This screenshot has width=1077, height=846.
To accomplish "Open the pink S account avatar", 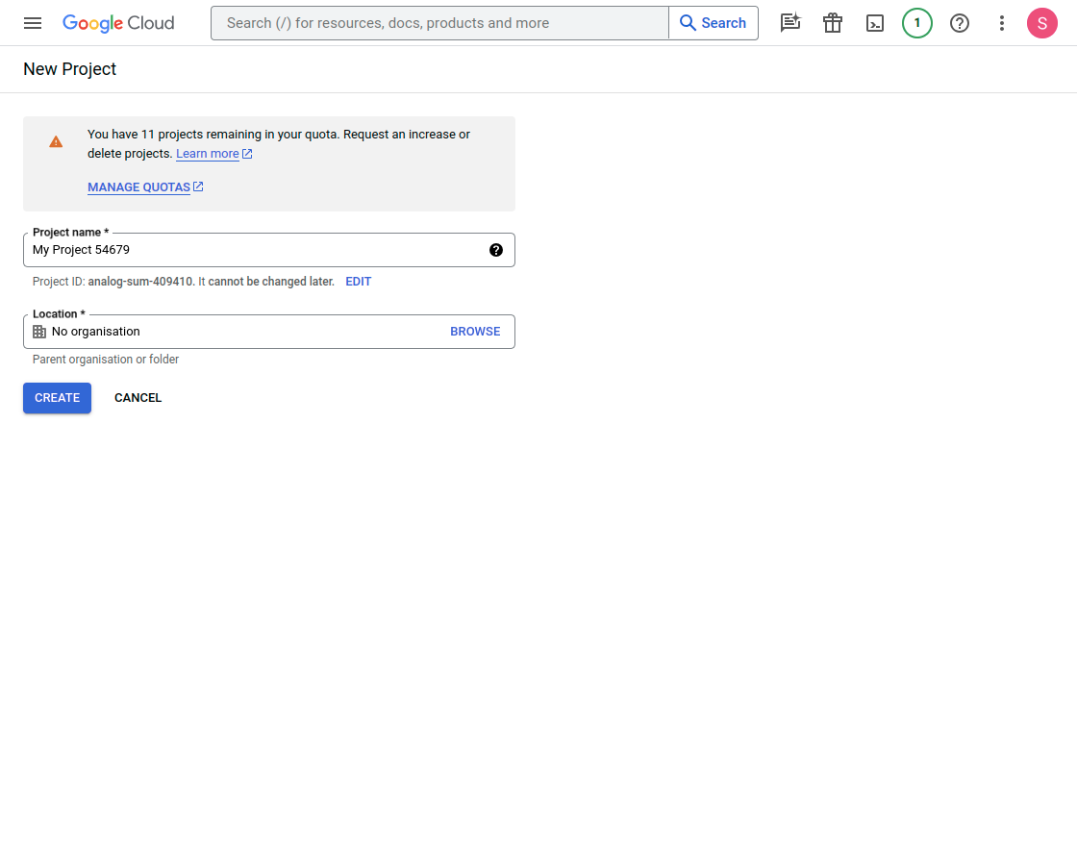I will coord(1042,23).
